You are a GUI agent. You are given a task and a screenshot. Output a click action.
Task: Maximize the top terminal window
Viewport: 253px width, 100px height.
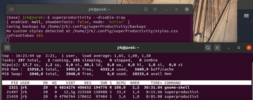[239, 48]
